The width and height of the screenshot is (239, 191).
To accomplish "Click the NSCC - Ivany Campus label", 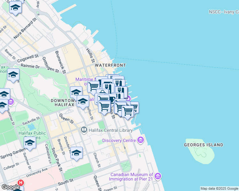I will tap(224, 12).
